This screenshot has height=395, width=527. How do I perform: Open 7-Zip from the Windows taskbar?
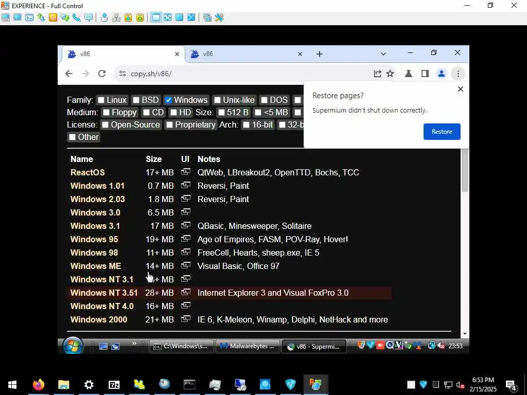tap(114, 384)
